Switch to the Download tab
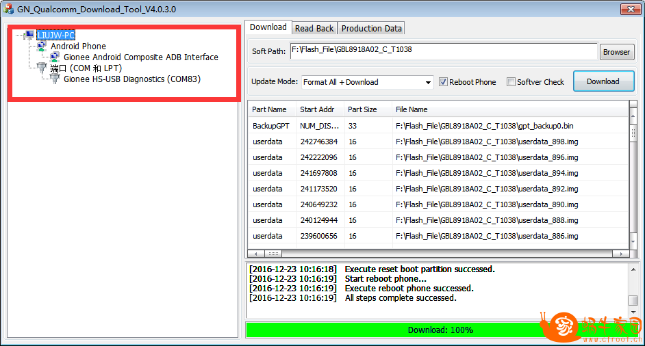The width and height of the screenshot is (645, 346). 268,27
